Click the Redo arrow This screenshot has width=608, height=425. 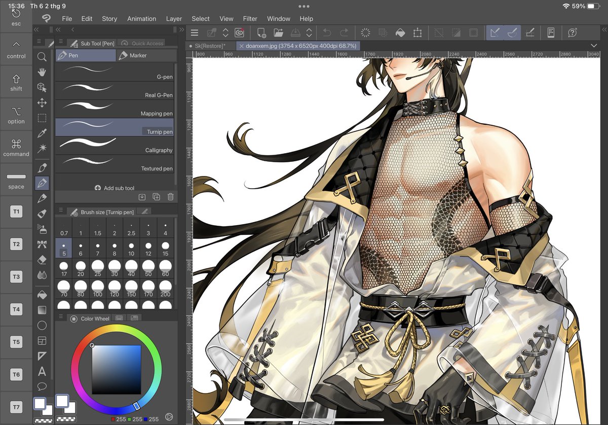pyautogui.click(x=344, y=32)
